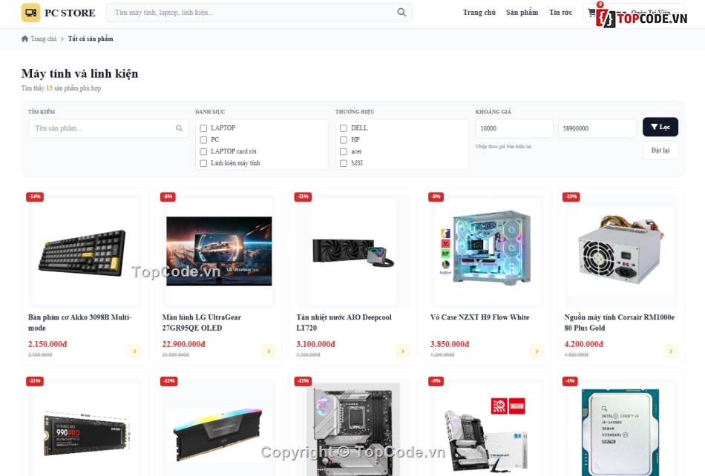Click the maximum price field 58900000
705x476 pixels.
click(597, 128)
